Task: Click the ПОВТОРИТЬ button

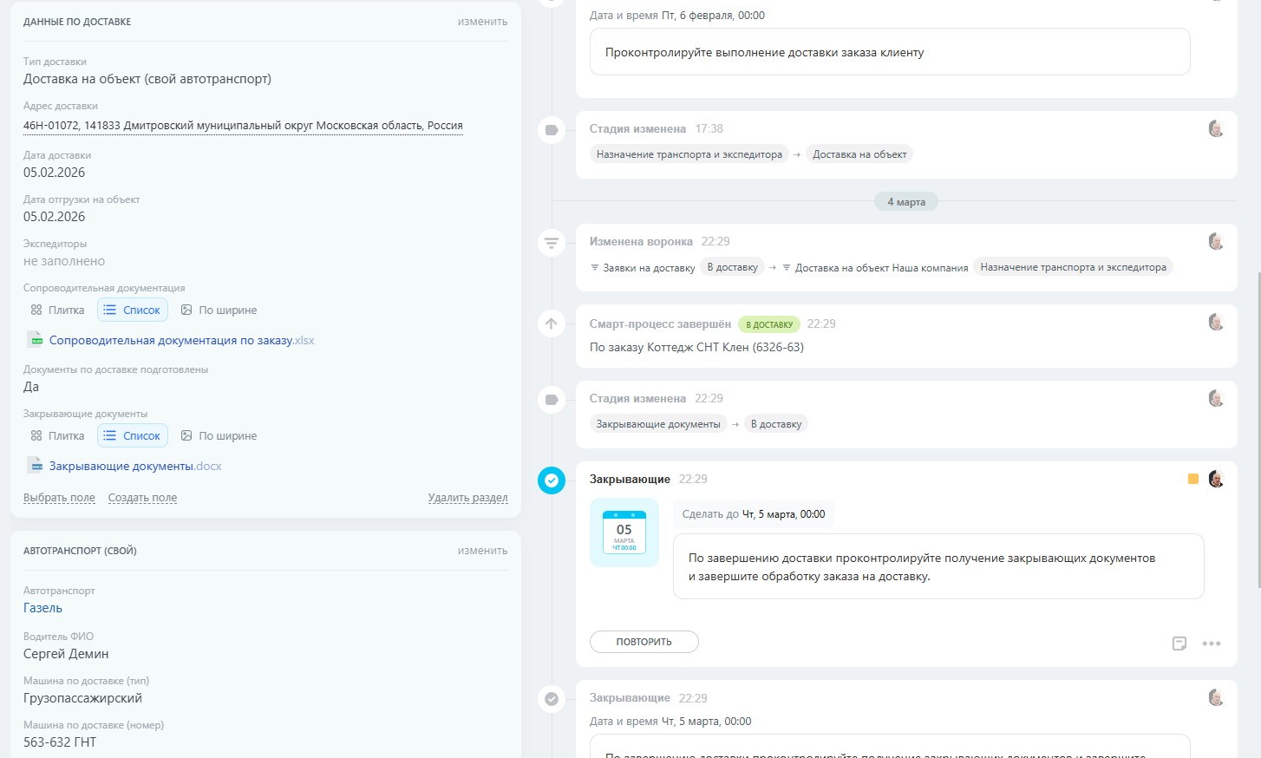Action: tap(644, 642)
